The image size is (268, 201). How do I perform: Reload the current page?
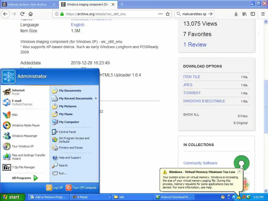(22, 14)
